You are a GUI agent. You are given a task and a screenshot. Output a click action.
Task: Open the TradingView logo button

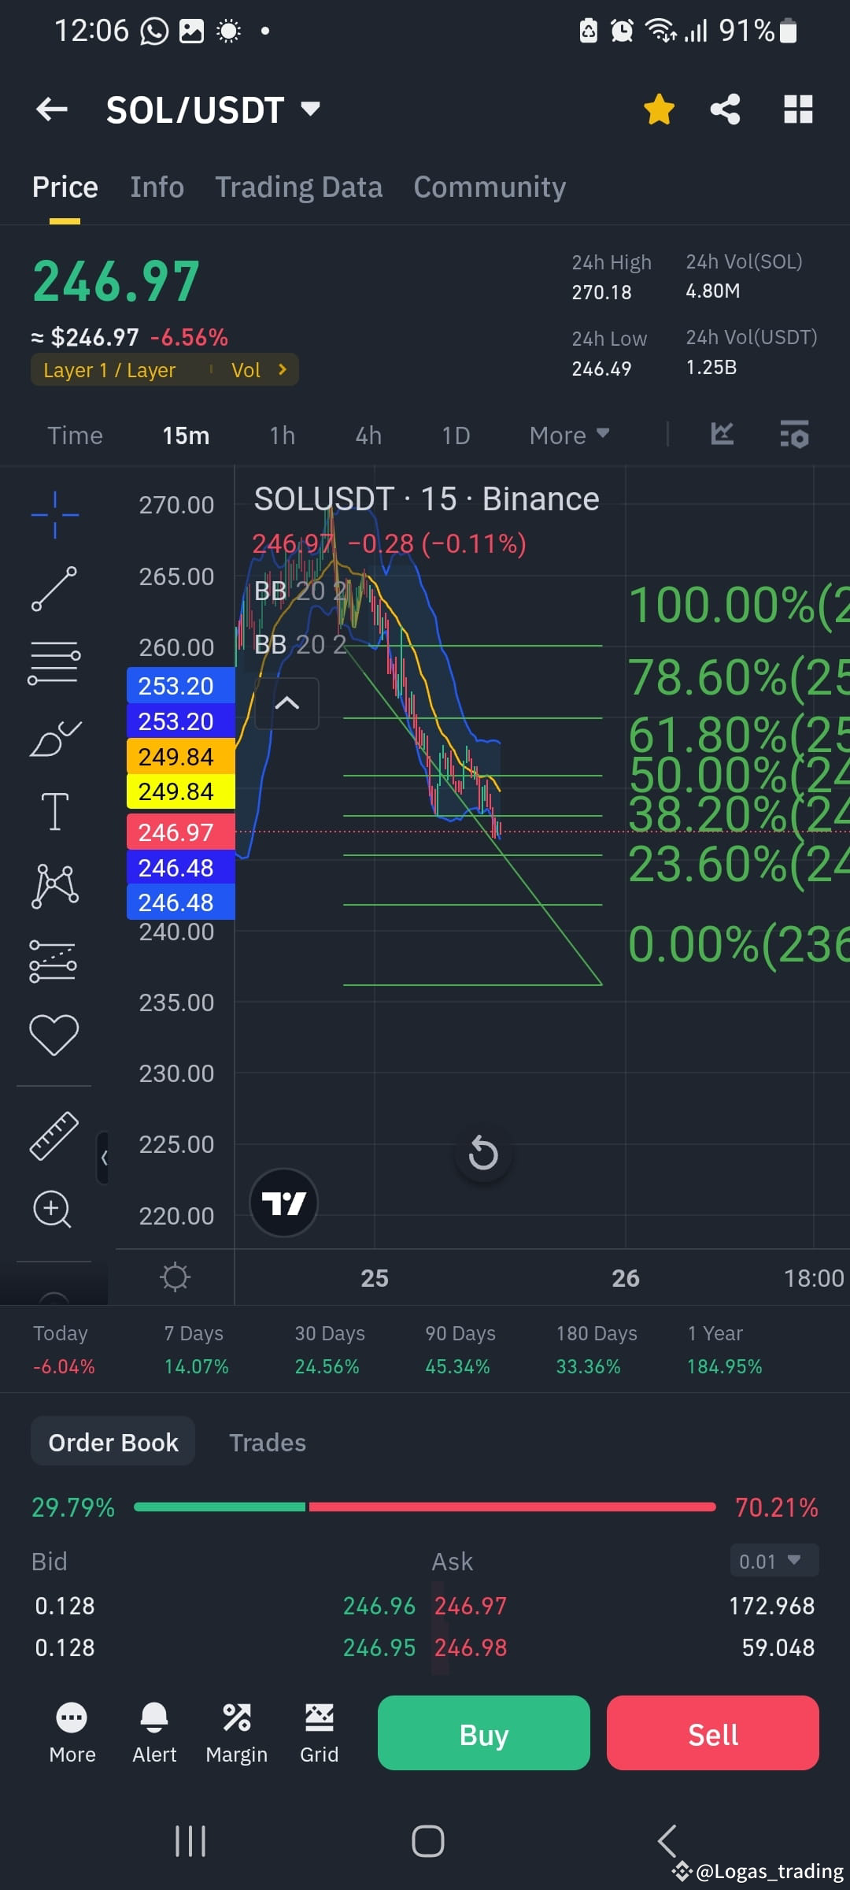tap(283, 1203)
